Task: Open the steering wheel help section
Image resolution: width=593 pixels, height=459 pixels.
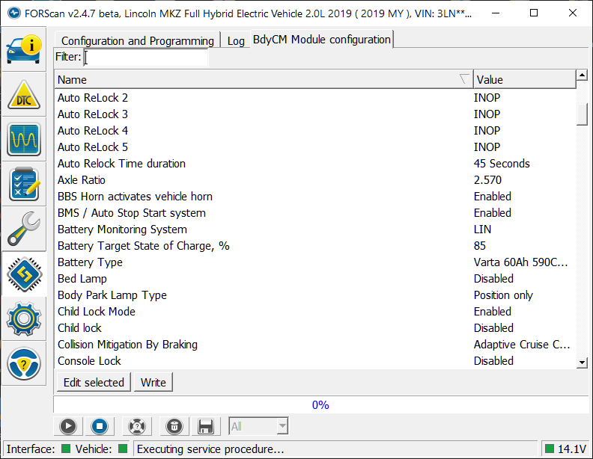Action: pos(24,364)
